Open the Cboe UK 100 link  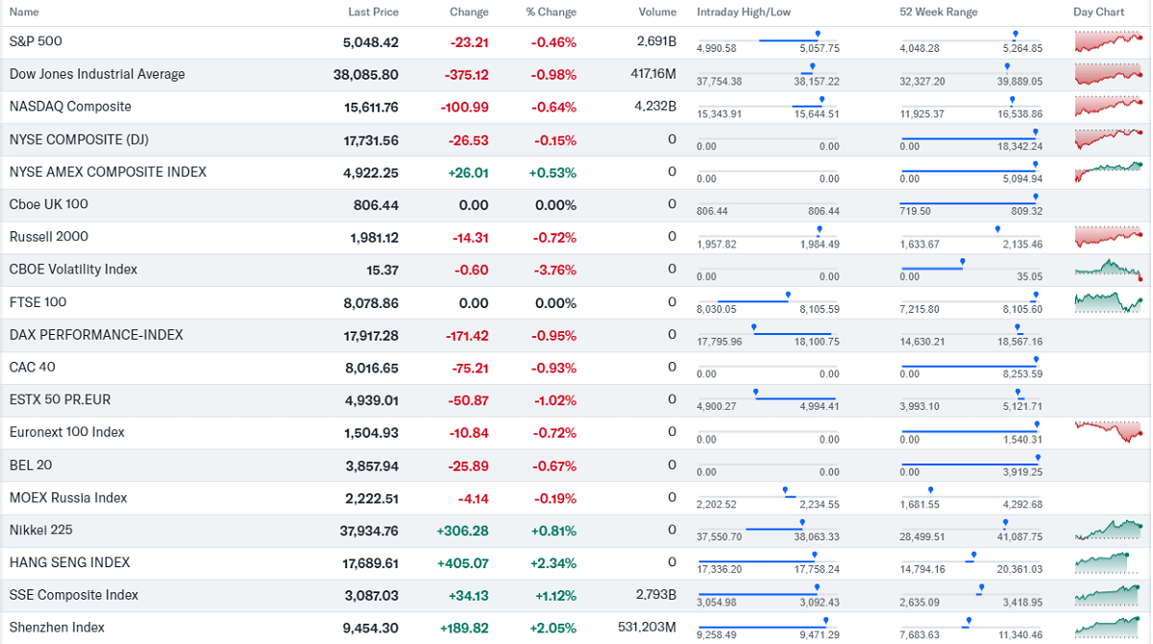tap(49, 204)
